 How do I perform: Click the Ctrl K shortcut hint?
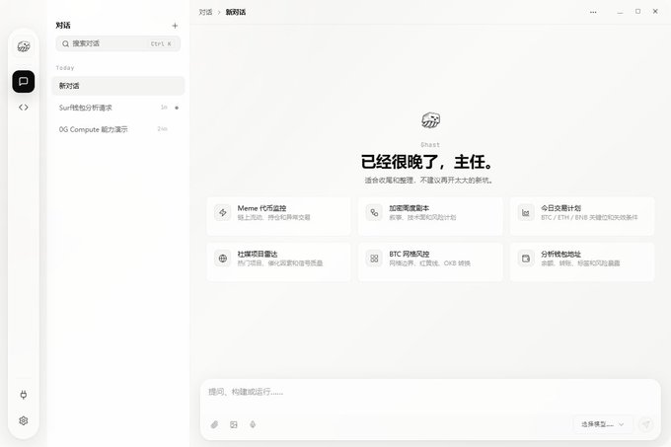[161, 43]
